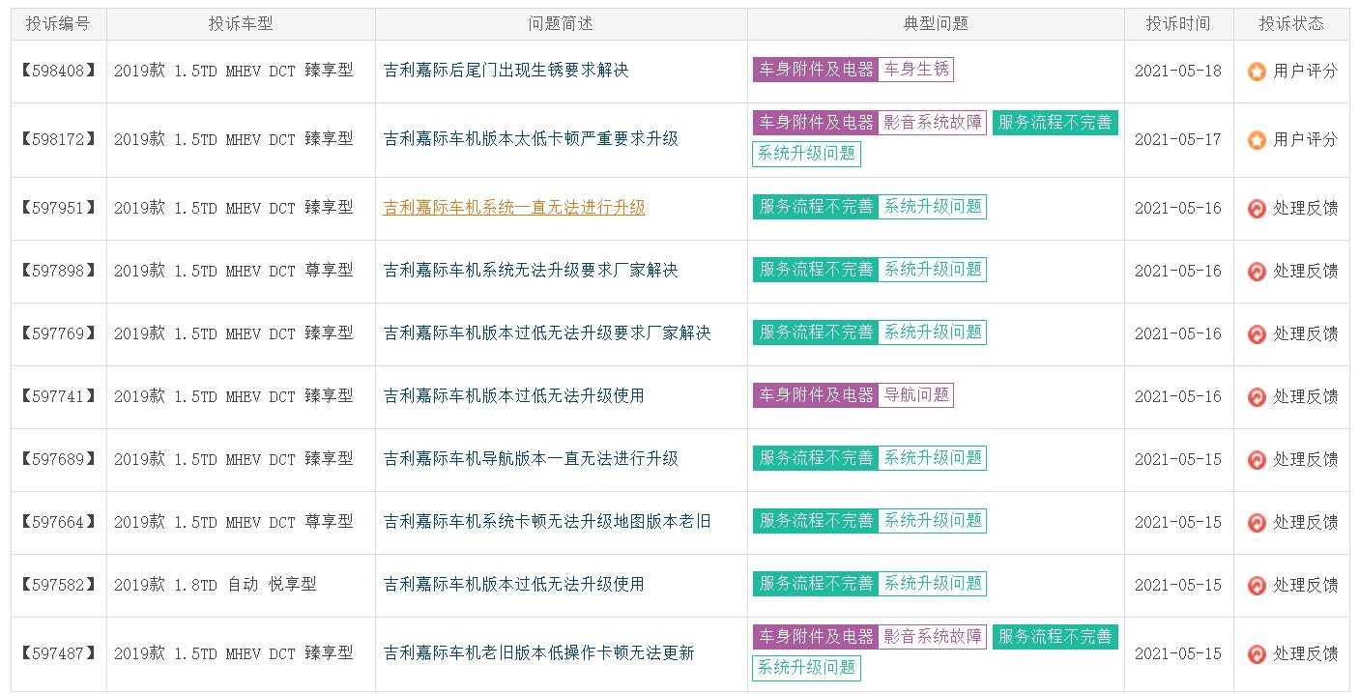Select complaint number 【597898】
Screen dimensions: 1359x694
pyautogui.click(x=58, y=272)
